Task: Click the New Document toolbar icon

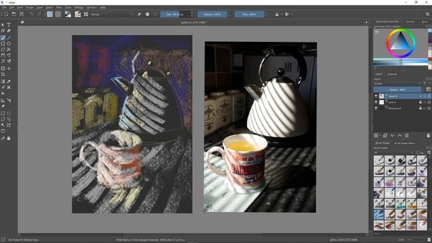Action: [x=6, y=14]
